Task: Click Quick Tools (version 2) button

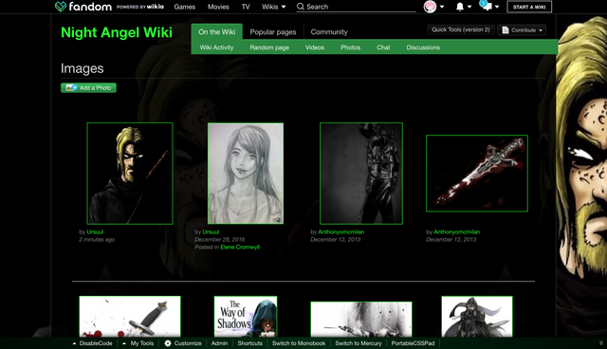Action: (x=461, y=29)
